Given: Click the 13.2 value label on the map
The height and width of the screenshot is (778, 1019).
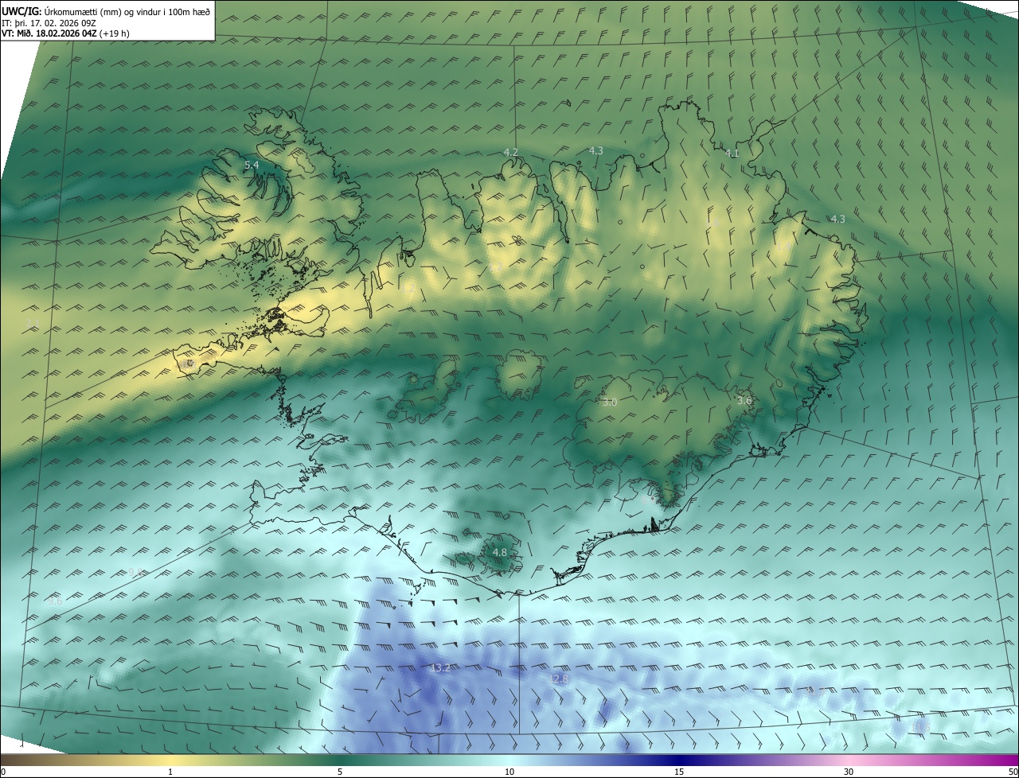Looking at the screenshot, I should 440,668.
